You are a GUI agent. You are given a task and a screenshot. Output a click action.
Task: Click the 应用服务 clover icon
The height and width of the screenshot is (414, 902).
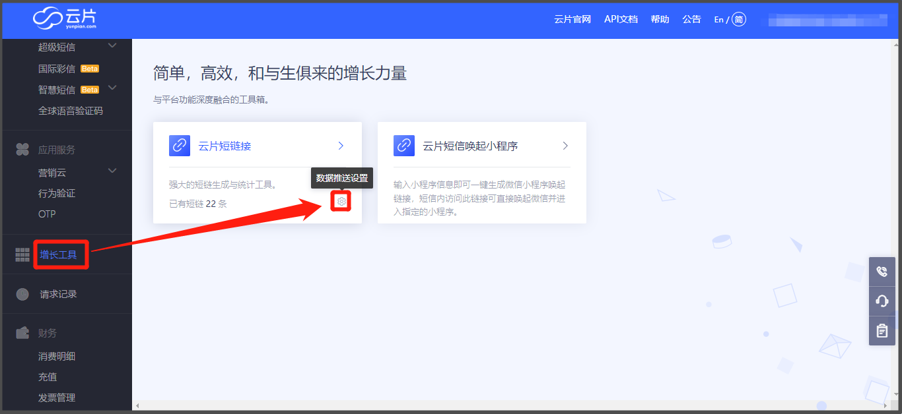point(22,150)
